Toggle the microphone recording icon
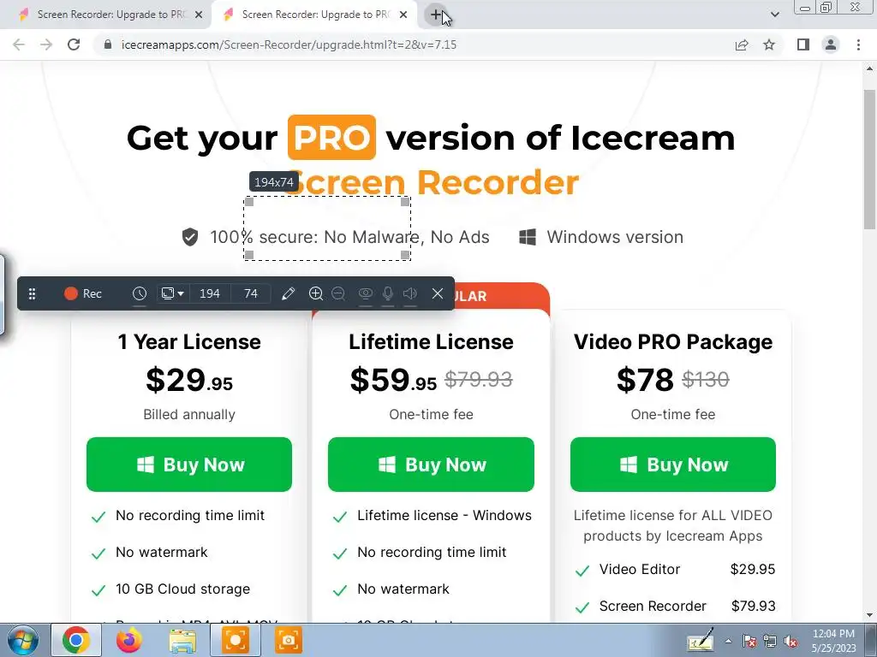The width and height of the screenshot is (877, 657). click(388, 293)
